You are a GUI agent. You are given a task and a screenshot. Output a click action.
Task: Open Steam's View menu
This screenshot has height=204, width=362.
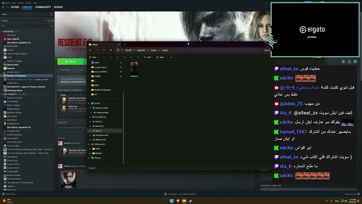[14, 3]
